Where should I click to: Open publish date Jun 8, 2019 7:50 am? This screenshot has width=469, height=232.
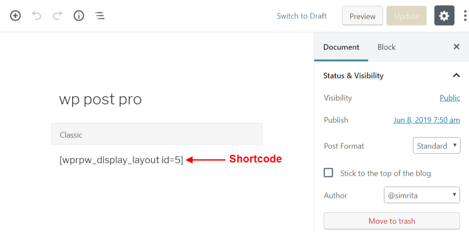(x=427, y=120)
